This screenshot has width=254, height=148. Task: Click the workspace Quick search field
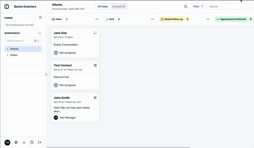20,41
